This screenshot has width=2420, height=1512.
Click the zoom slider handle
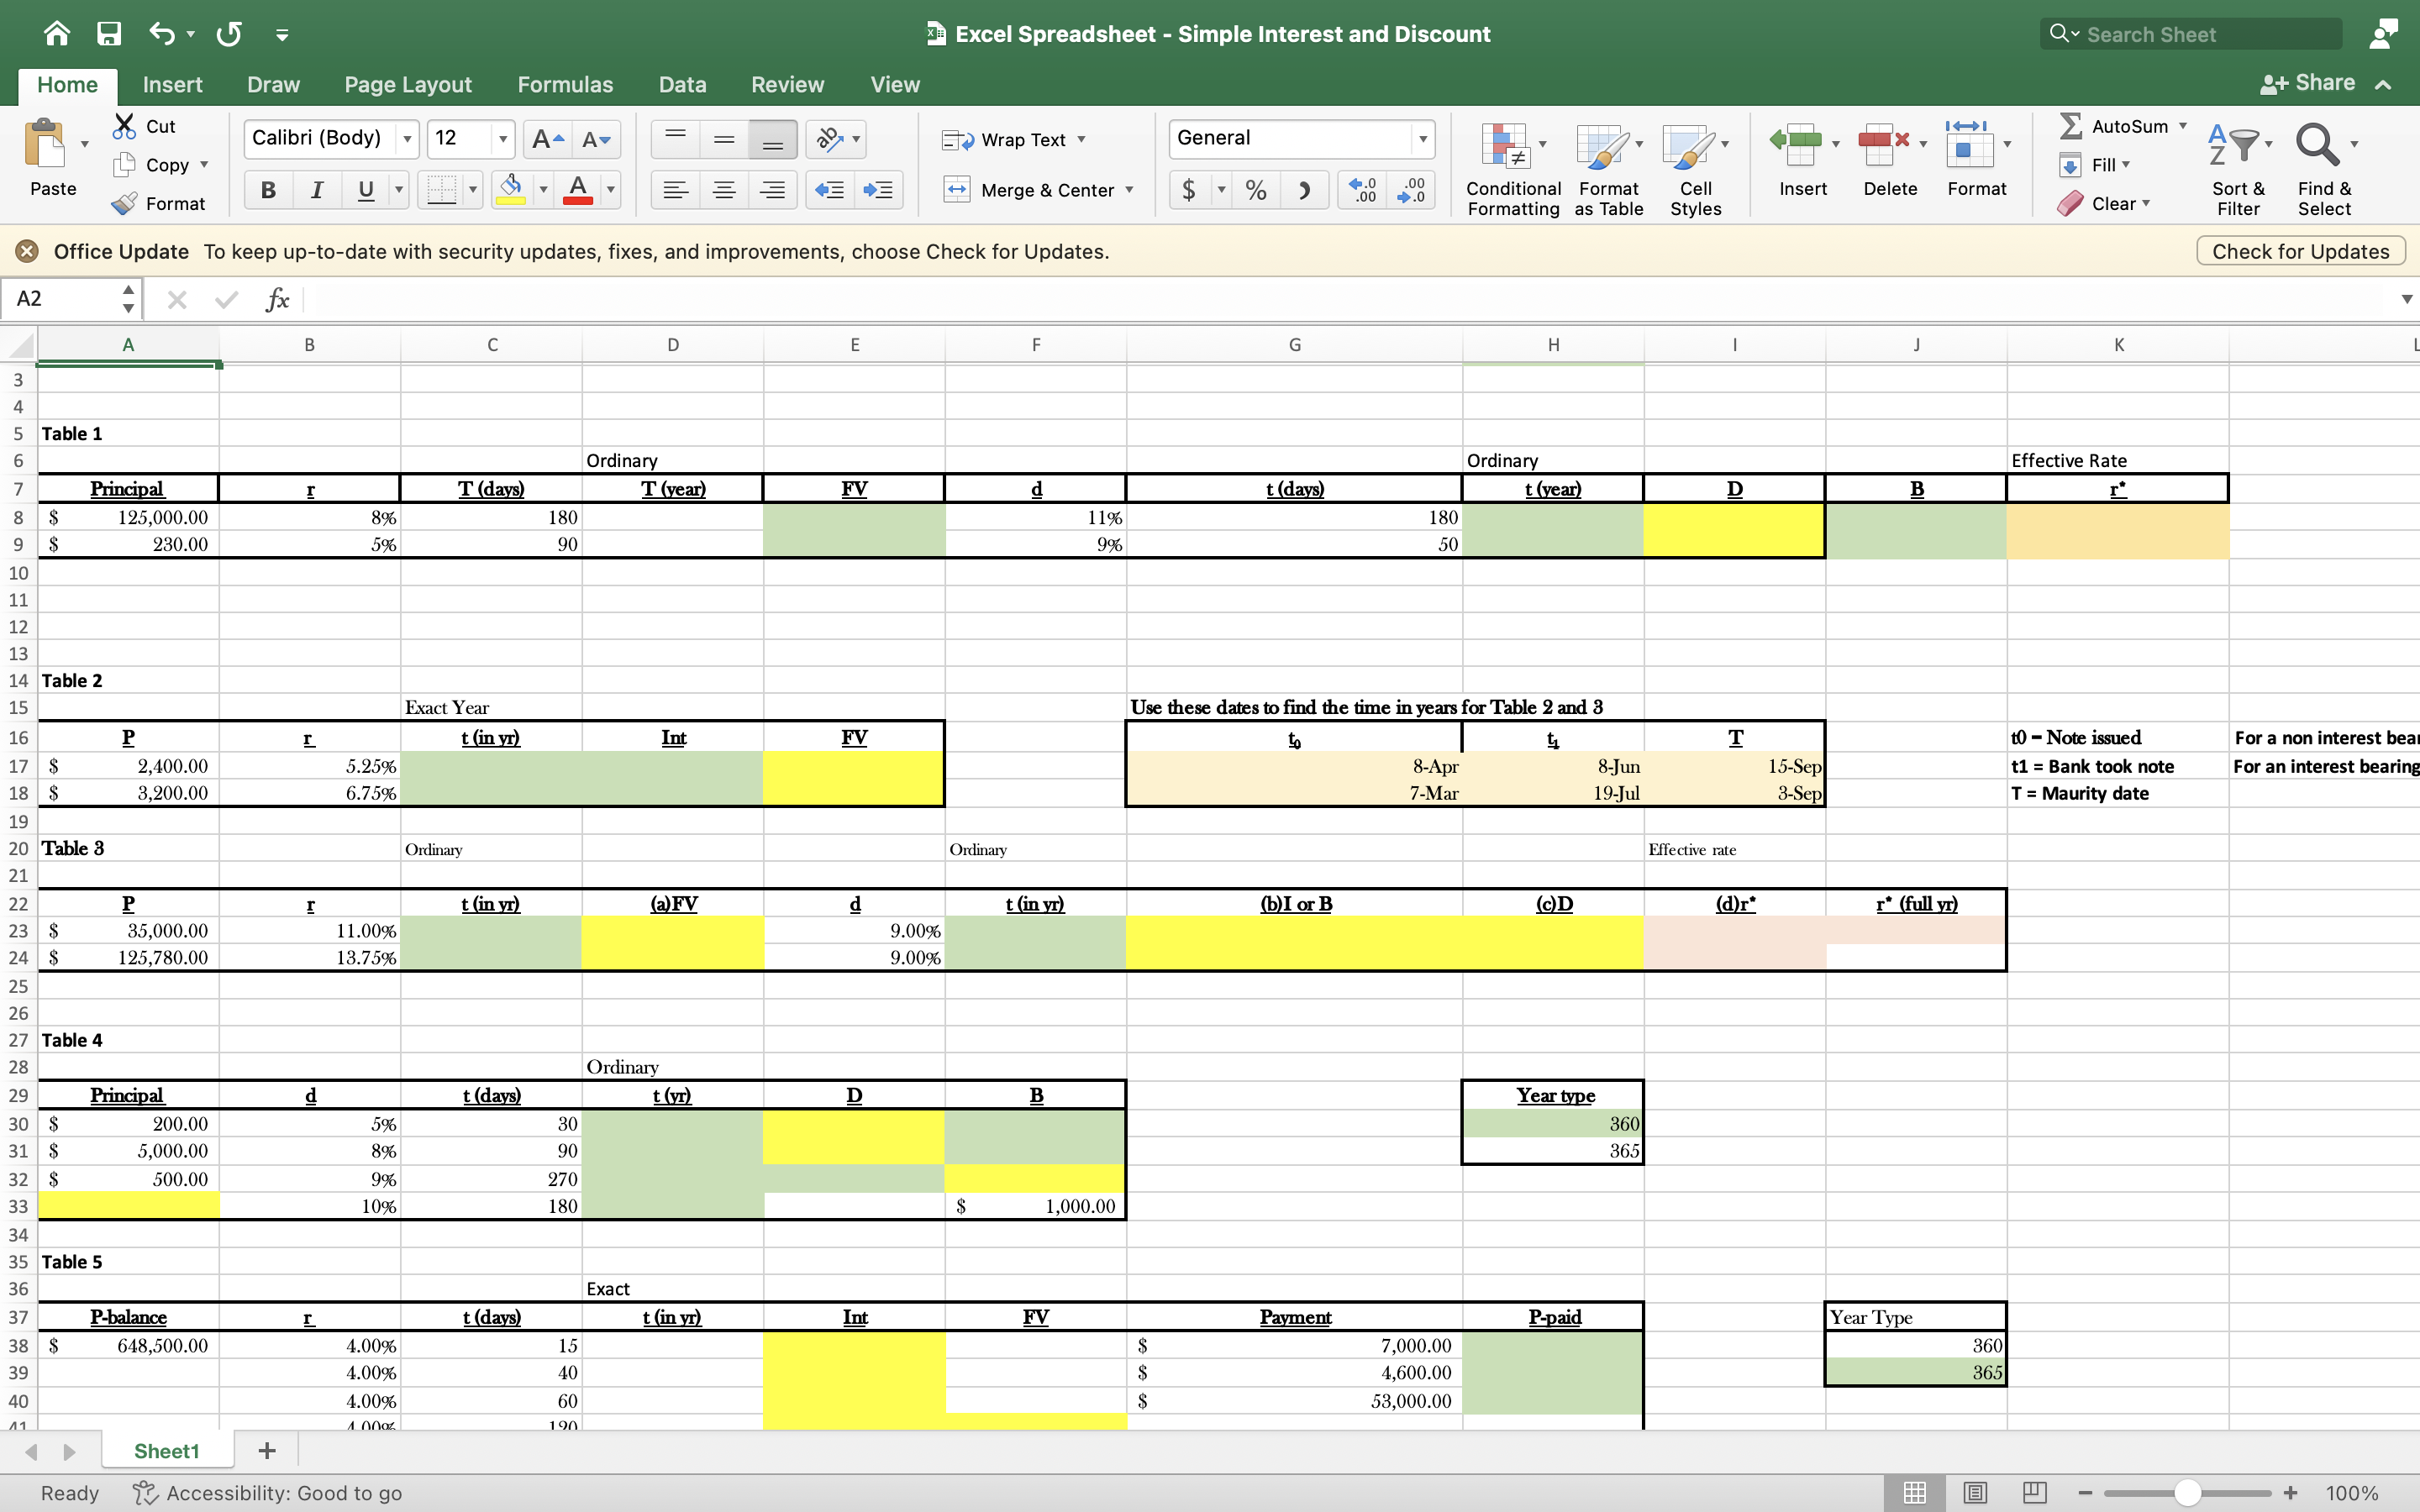pyautogui.click(x=2188, y=1493)
